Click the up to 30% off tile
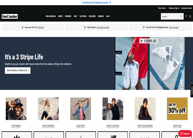 pyautogui.click(x=177, y=109)
